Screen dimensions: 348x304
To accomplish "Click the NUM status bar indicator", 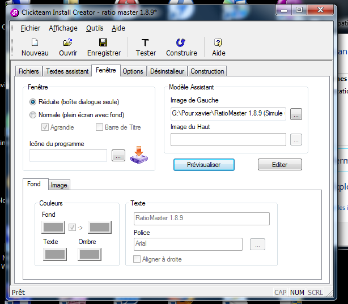I will 297,293.
